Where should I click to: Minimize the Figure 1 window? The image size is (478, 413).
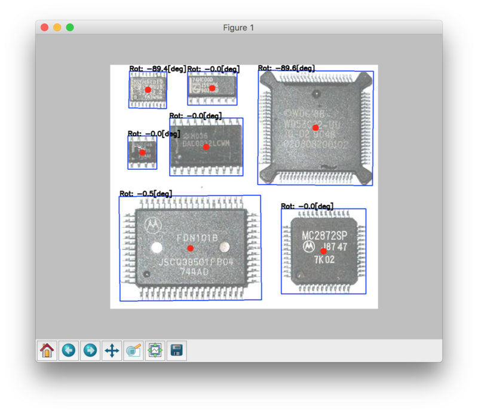click(57, 27)
